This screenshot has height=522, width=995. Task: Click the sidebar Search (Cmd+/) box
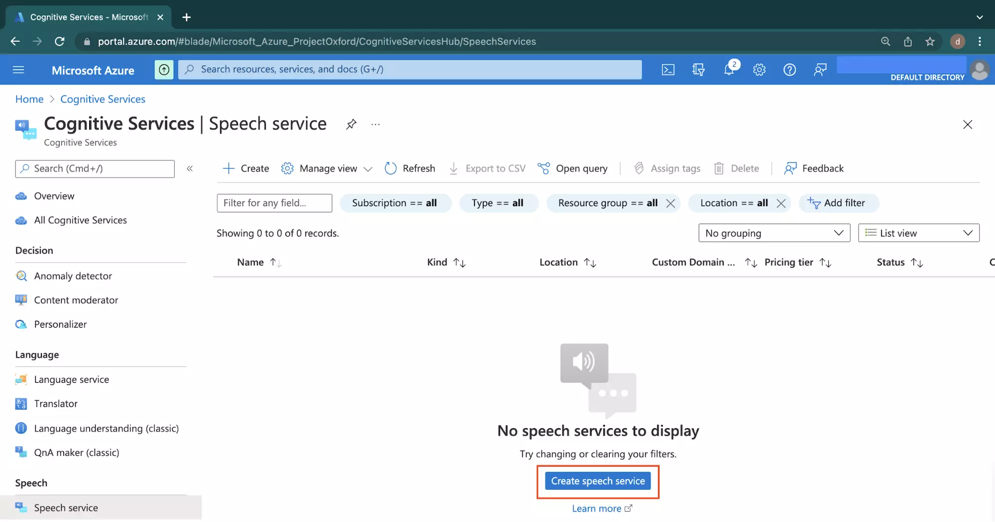coord(95,169)
